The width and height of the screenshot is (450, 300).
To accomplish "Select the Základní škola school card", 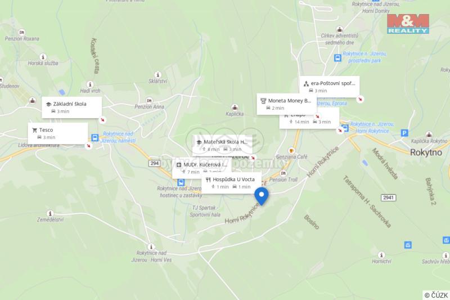I will point(72,108).
